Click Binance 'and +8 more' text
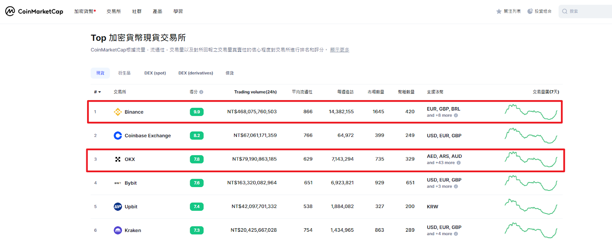This screenshot has width=612, height=242. [x=439, y=115]
